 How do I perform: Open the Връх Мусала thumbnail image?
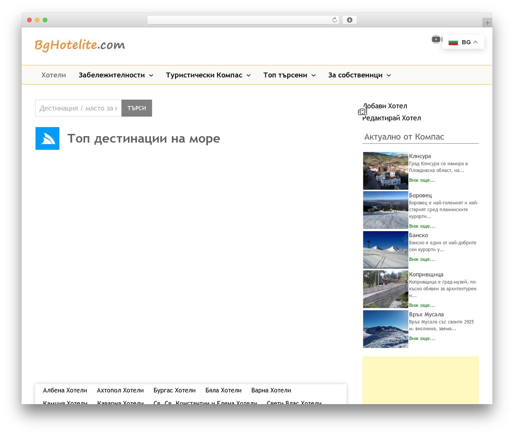click(x=385, y=329)
